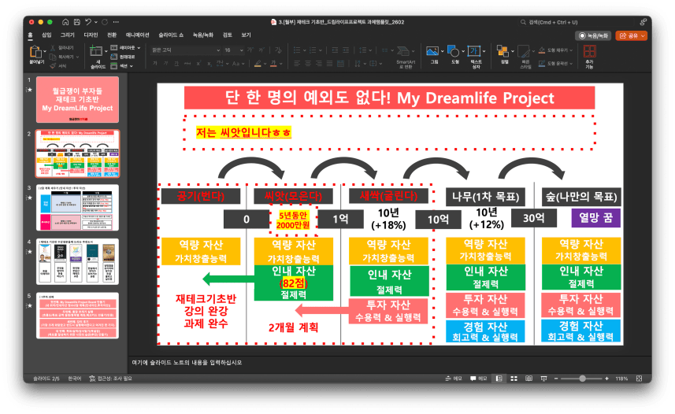Viewport: 675px width, 414px height.
Task: Insert a new slide (새 슬라이드)
Action: point(96,54)
